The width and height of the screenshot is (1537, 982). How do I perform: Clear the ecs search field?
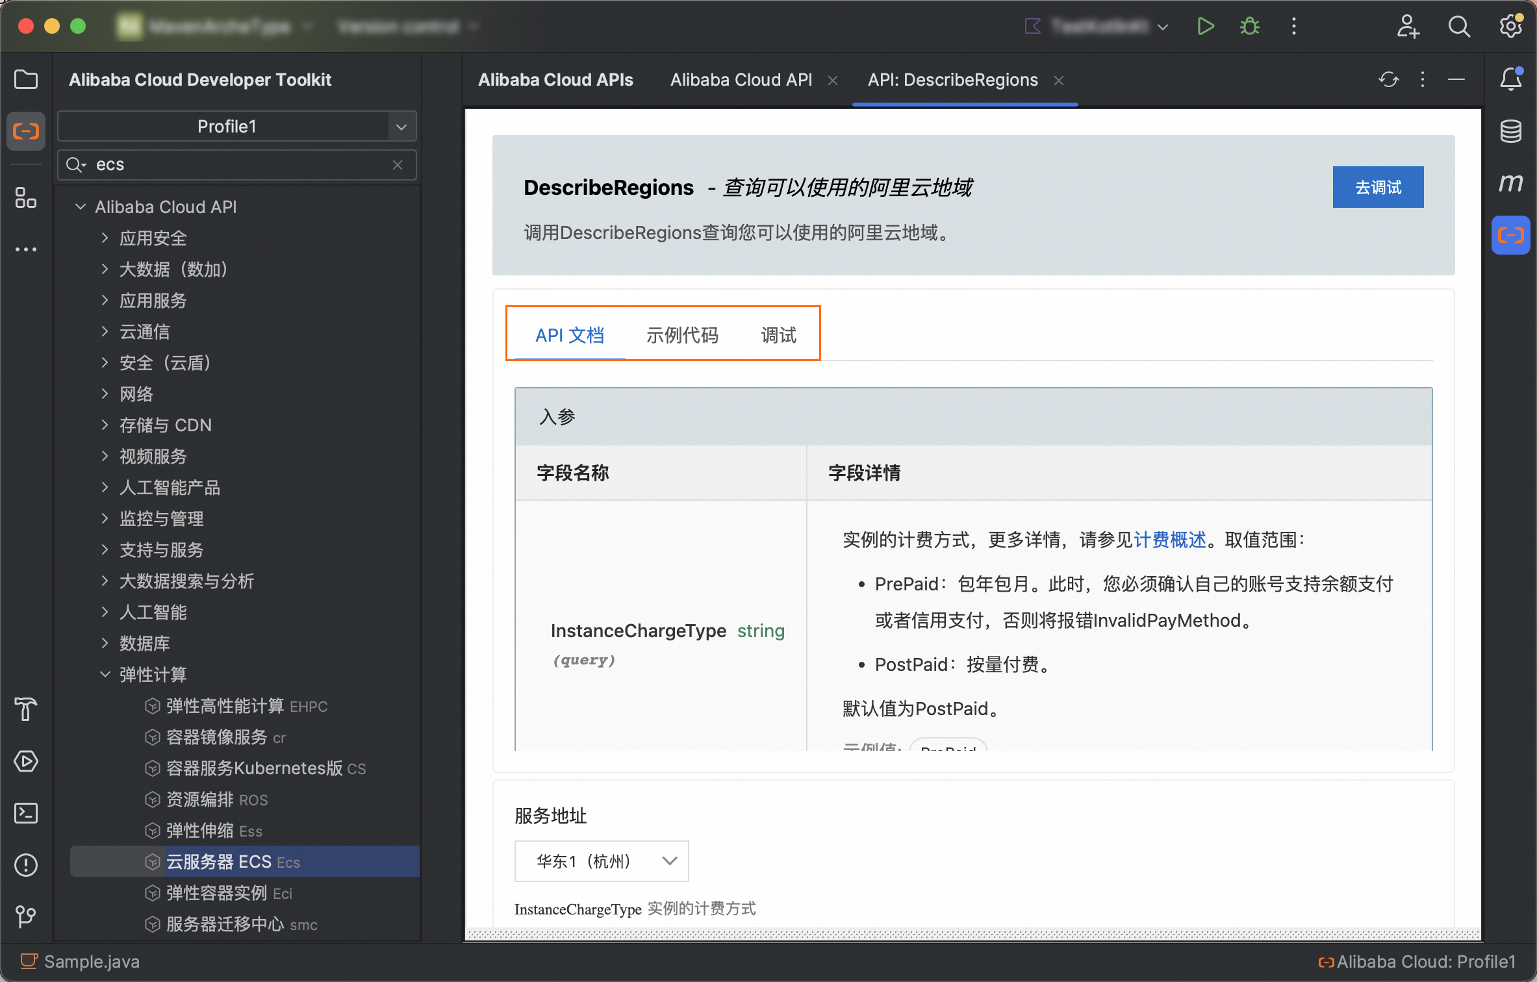point(398,165)
